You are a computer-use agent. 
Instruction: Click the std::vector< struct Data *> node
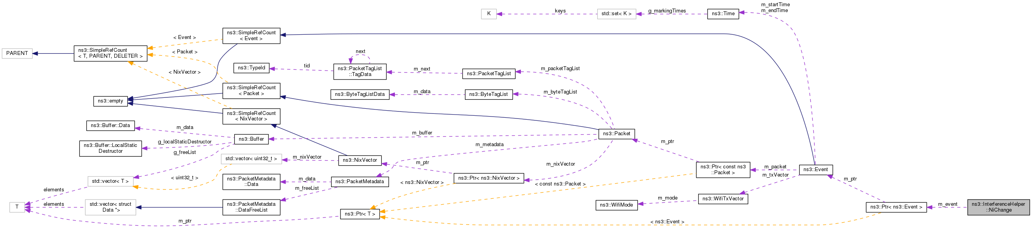[110, 207]
